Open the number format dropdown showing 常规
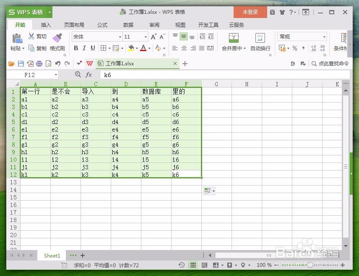359x276 pixels. pos(302,36)
